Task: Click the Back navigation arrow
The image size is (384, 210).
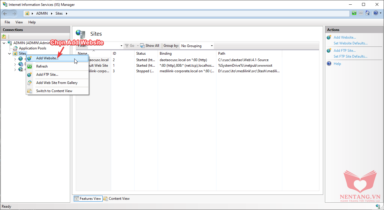Action: (x=5, y=13)
